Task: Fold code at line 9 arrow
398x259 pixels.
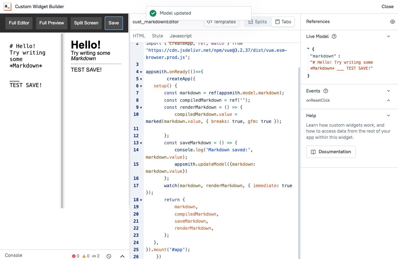Action: [141, 107]
